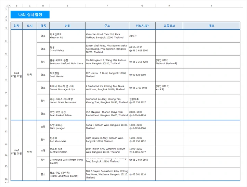Select the 교통정보 header cell

169,26
